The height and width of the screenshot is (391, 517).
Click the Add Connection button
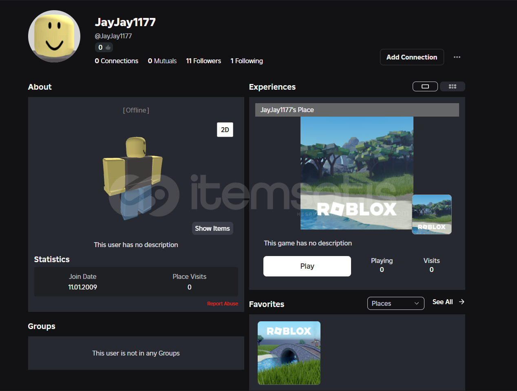pyautogui.click(x=412, y=57)
